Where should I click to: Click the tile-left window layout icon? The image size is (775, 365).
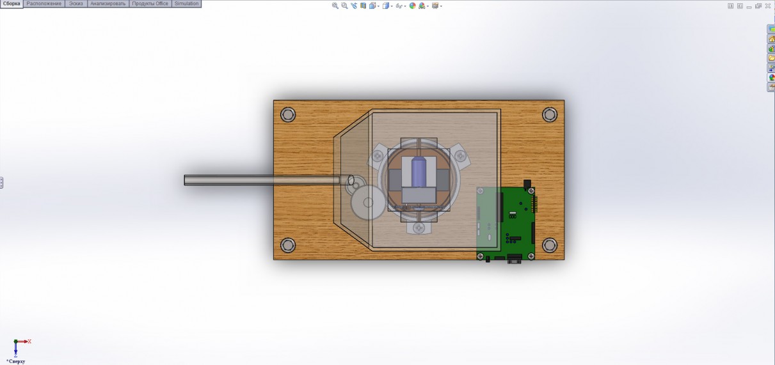(730, 6)
